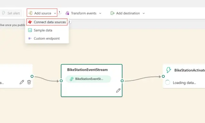Click the Set alert button
205x123 pixels.
pyautogui.click(x=11, y=13)
